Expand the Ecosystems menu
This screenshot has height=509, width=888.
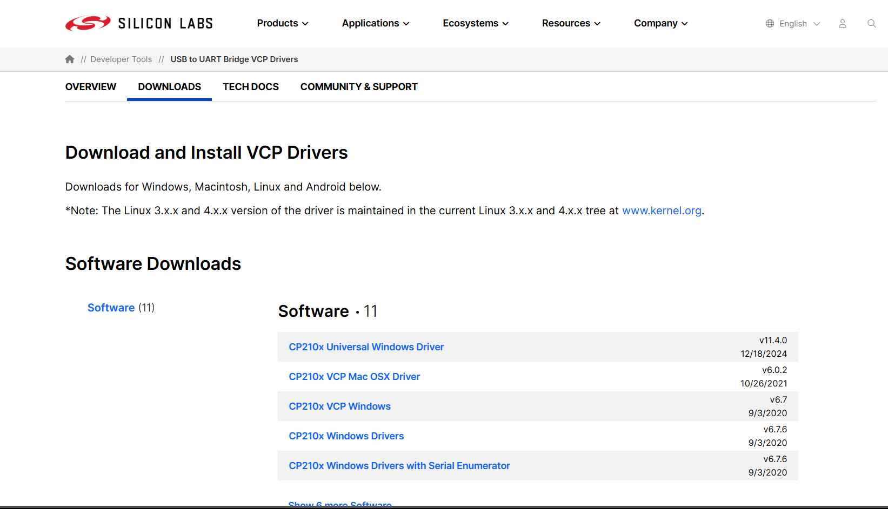476,23
